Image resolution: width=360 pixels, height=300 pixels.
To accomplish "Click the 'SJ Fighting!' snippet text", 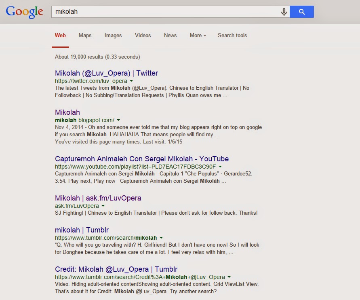I will tap(156, 213).
